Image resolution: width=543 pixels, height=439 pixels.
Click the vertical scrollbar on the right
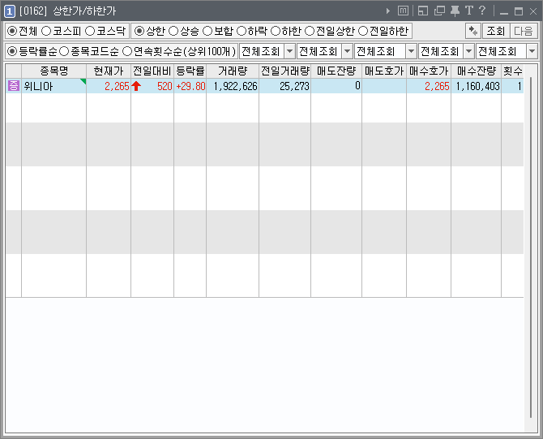(x=531, y=248)
